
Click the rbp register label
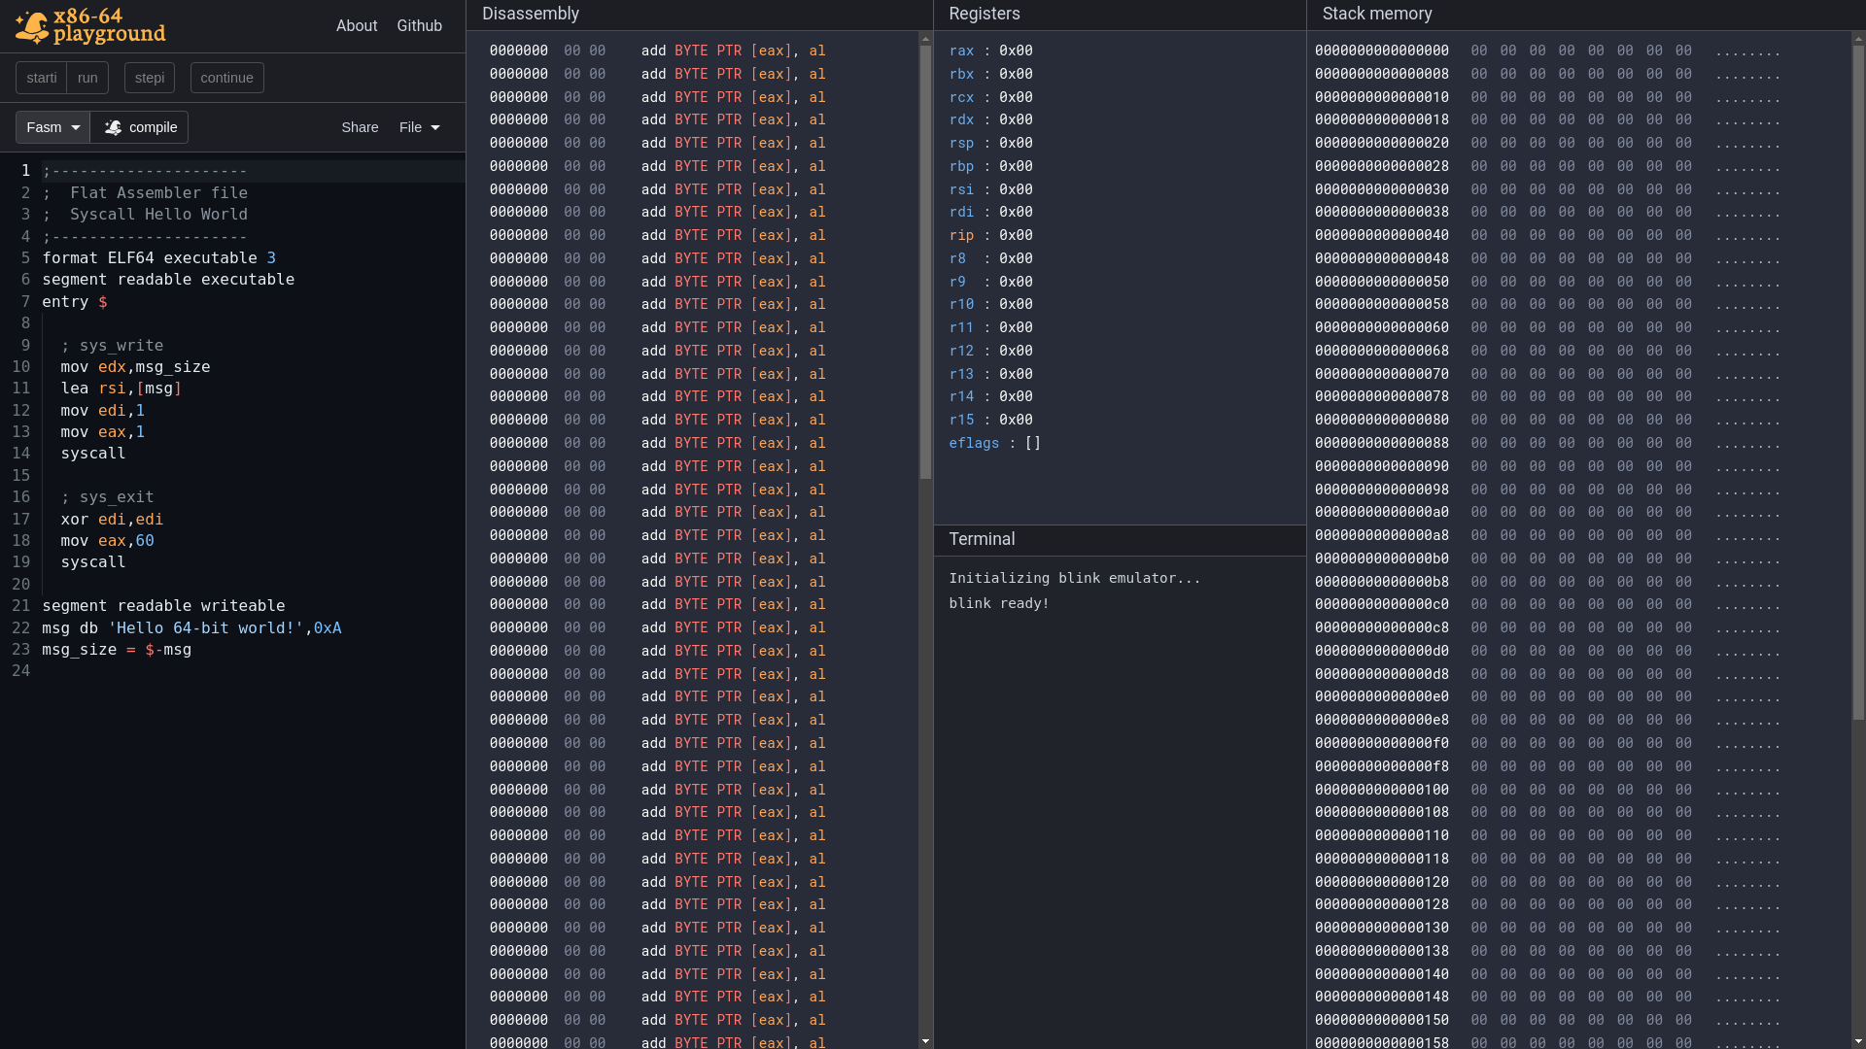[x=961, y=166]
